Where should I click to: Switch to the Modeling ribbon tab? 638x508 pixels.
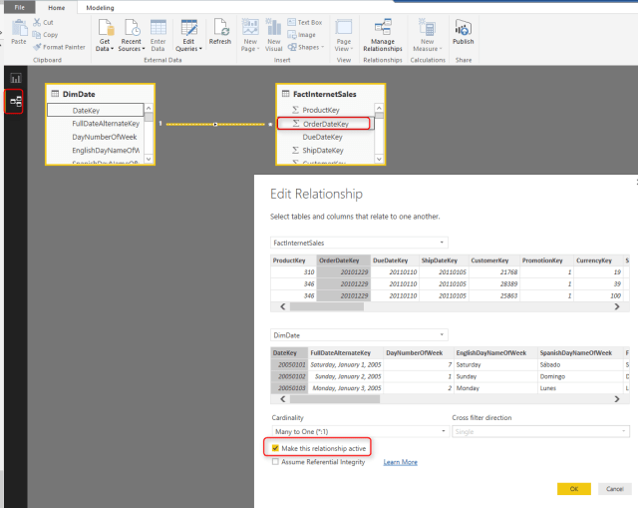point(100,7)
